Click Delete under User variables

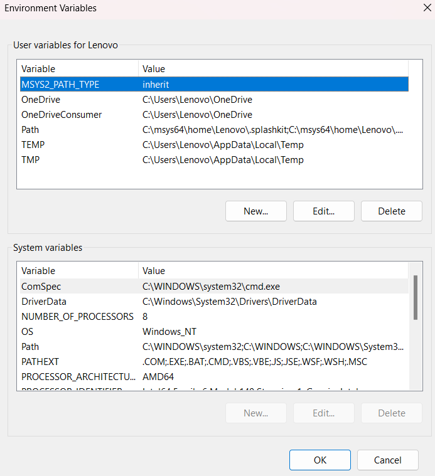[x=391, y=211]
